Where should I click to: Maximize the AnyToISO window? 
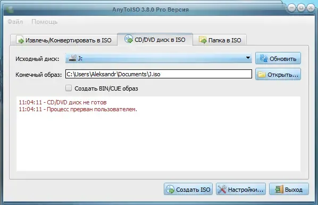[x=301, y=8]
